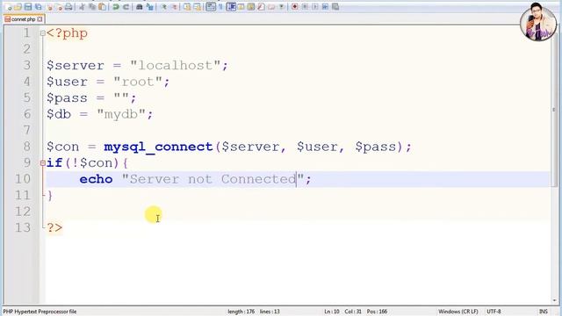This screenshot has width=562, height=316.
Task: Click the UTF-8 encoding status field
Action: (494, 312)
